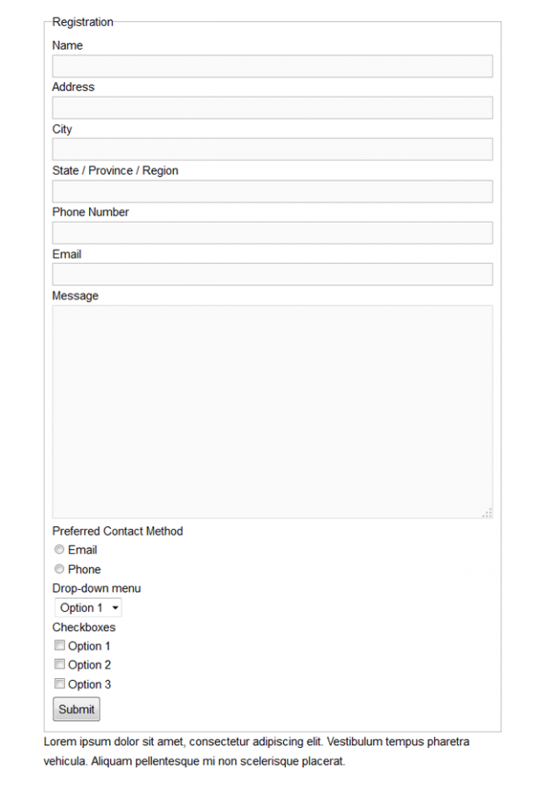
Task: Focus the City input box
Action: point(272,149)
